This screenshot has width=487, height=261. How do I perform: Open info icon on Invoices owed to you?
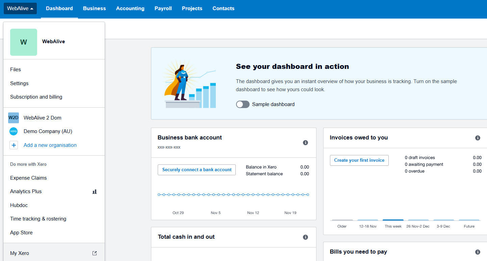coord(478,138)
